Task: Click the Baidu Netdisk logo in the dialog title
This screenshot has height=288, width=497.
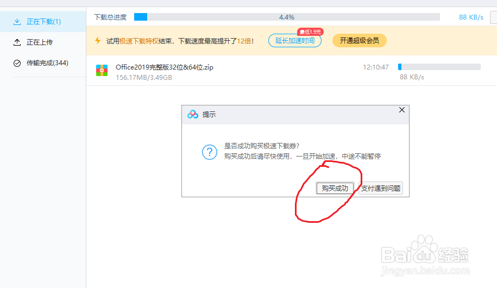Action: pos(193,114)
